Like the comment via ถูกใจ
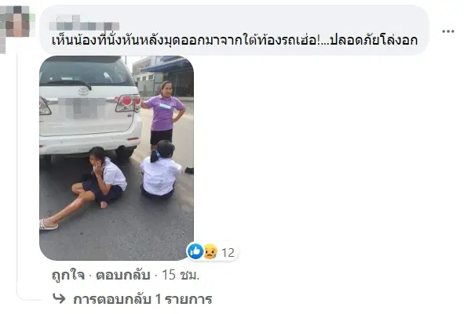The image size is (471, 314). (68, 275)
